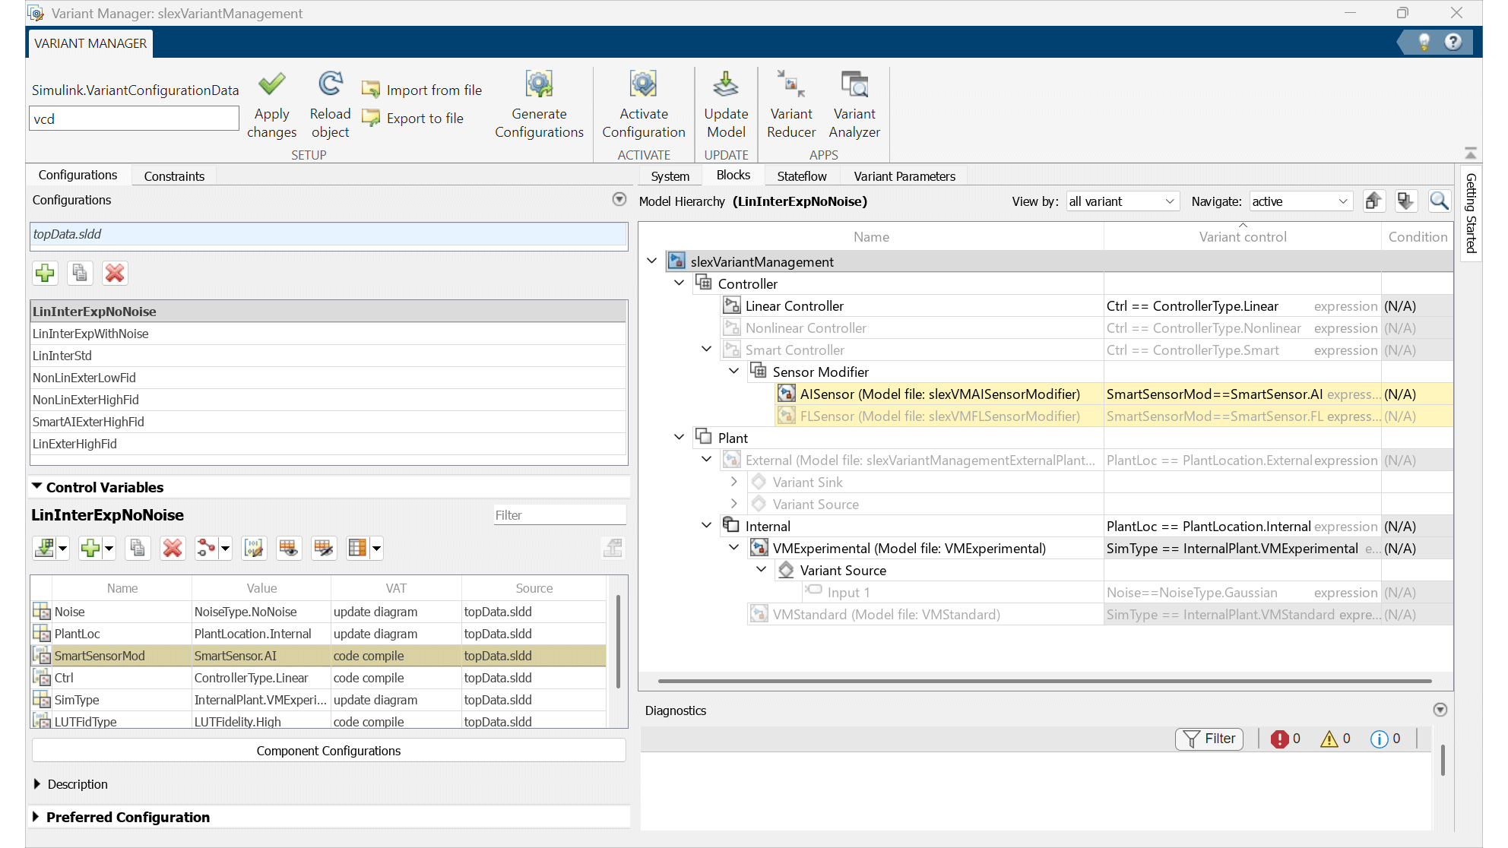Copy selected configuration icon

pyautogui.click(x=80, y=273)
